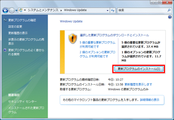Click the 今日: 10:27 last check time
This screenshot has width=174, height=120.
pos(115,80)
